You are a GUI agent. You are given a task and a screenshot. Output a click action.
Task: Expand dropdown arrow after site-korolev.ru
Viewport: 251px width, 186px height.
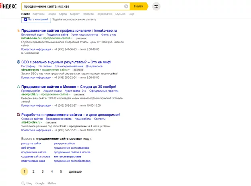coord(42,122)
